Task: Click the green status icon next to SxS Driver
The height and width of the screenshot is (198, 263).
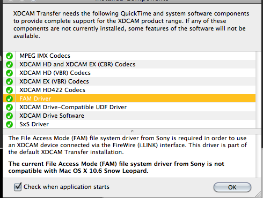Action: [x=9, y=124]
